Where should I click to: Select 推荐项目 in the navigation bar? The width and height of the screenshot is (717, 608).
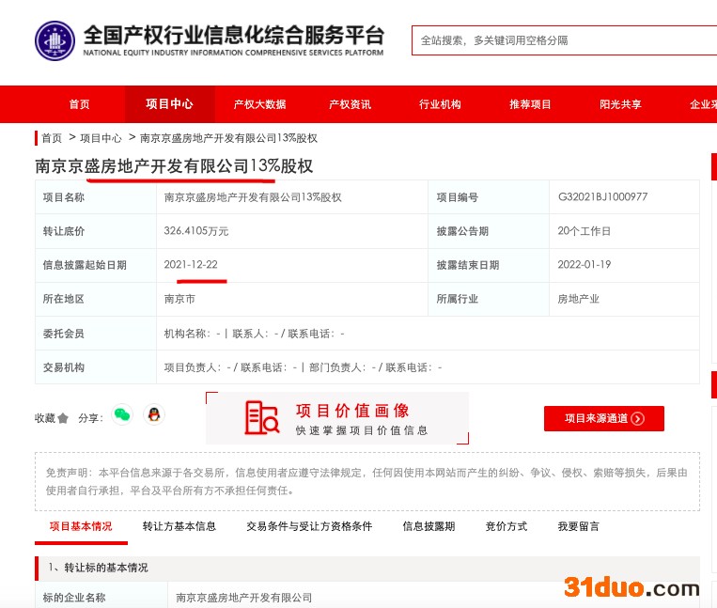530,104
